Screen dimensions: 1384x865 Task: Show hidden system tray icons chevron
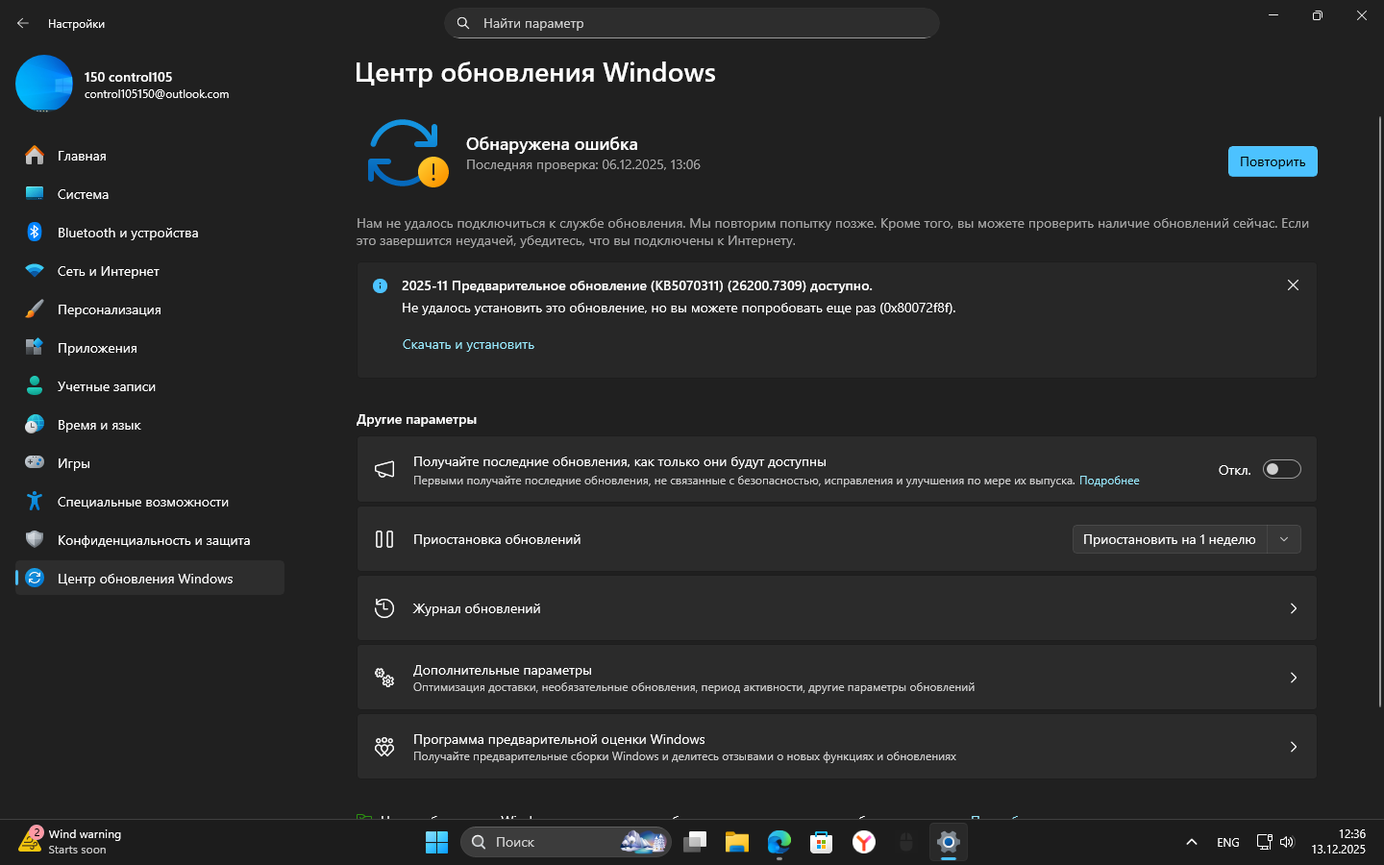1192,842
